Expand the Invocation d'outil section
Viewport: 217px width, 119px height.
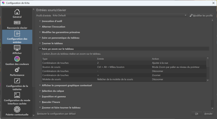[x=52, y=21]
